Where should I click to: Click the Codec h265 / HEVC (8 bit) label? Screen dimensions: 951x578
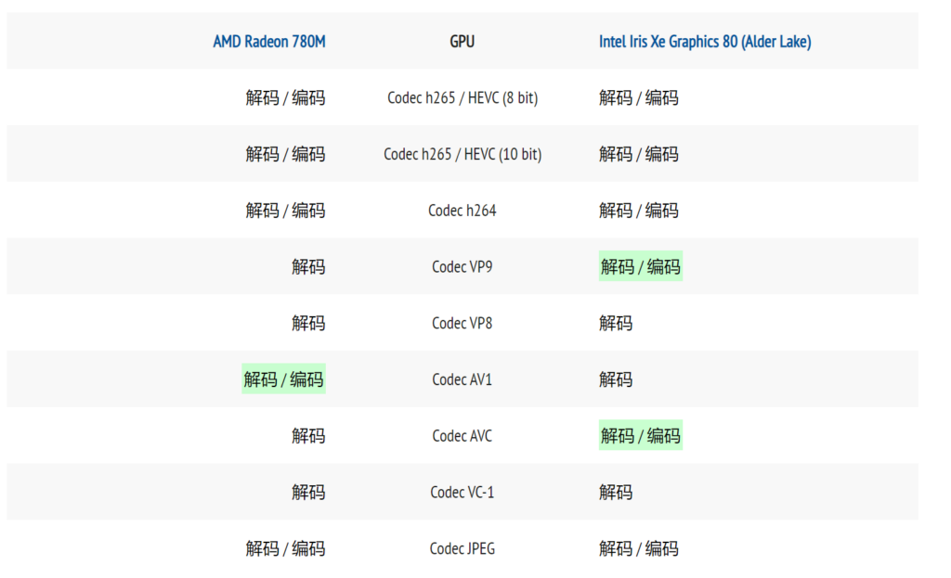pyautogui.click(x=462, y=97)
